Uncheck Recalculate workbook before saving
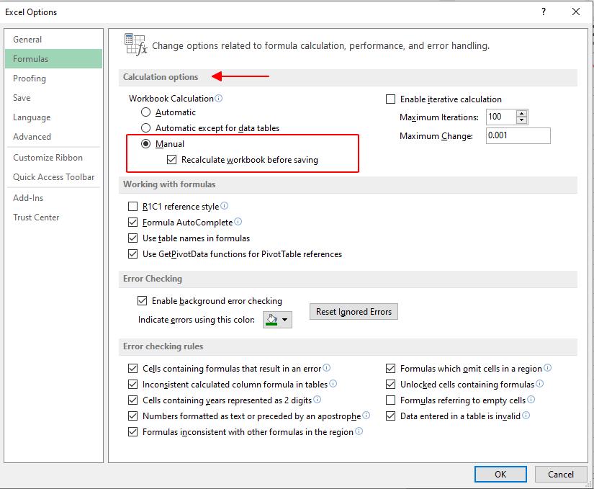This screenshot has width=594, height=489. pos(171,159)
